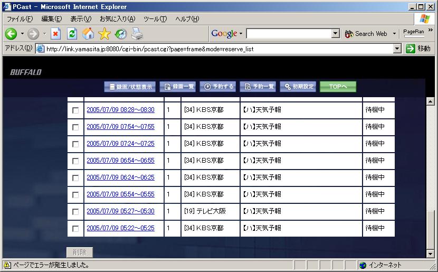
Task: Open Favorites star icon
Action: pos(104,34)
